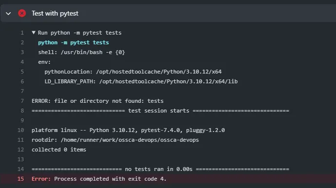Click the red line number 15 link
The width and height of the screenshot is (336, 188).
[x=21, y=179]
